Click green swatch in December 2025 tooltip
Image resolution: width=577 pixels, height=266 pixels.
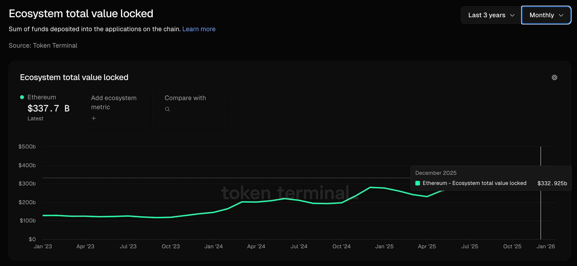coord(418,183)
